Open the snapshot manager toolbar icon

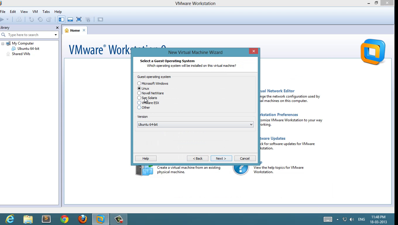click(x=49, y=20)
